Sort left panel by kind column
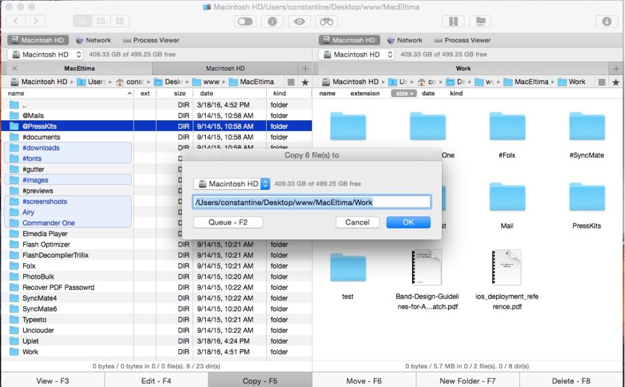Screen dimensions: 625x387 click(x=289, y=93)
